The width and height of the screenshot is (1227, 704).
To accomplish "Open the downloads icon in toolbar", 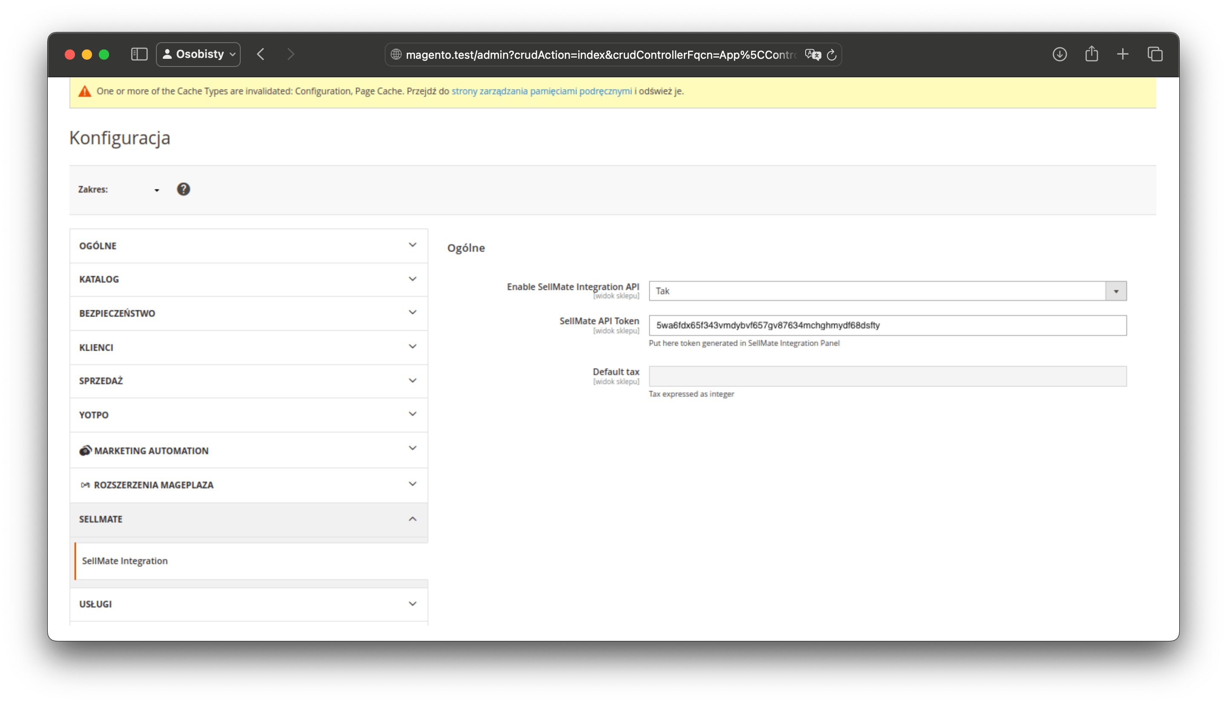I will click(x=1059, y=54).
